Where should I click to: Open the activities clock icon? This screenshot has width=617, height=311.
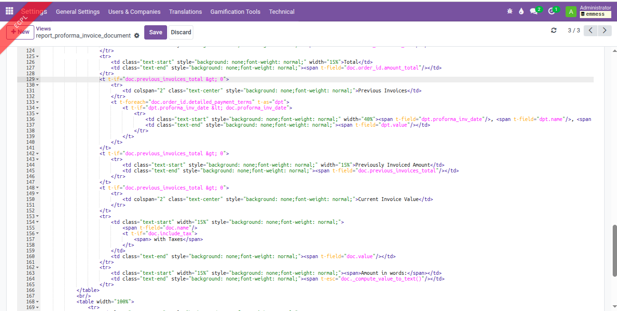pyautogui.click(x=552, y=11)
